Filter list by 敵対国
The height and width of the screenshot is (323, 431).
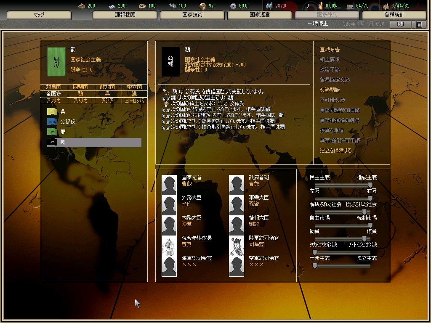pos(107,87)
